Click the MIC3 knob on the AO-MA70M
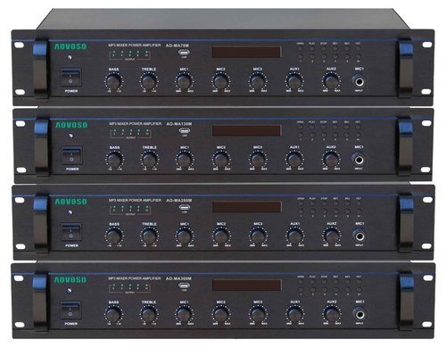 point(258,81)
